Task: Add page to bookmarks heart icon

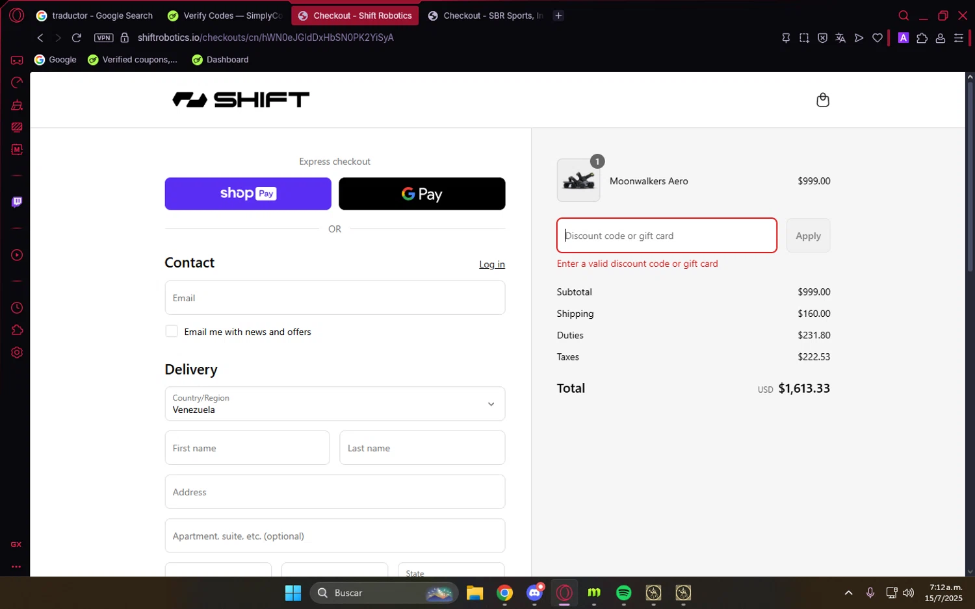Action: tap(877, 38)
